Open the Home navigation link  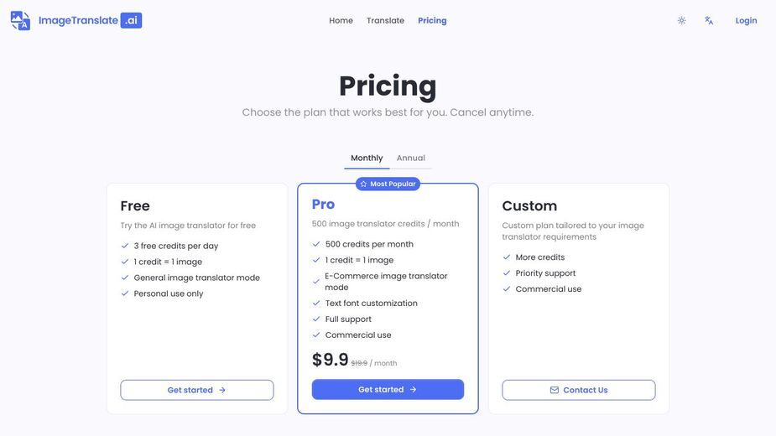pos(341,20)
